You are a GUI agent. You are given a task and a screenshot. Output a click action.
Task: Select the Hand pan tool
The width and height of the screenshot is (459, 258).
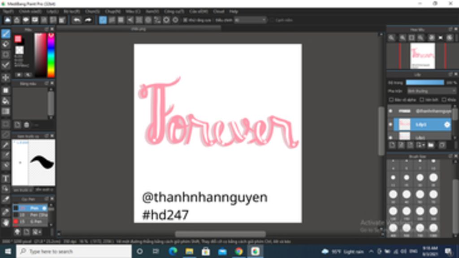(5, 223)
